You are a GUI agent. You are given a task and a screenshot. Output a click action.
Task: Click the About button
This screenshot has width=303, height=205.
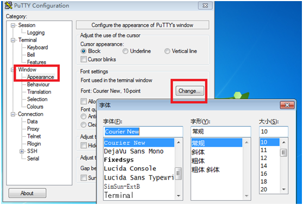(27, 193)
